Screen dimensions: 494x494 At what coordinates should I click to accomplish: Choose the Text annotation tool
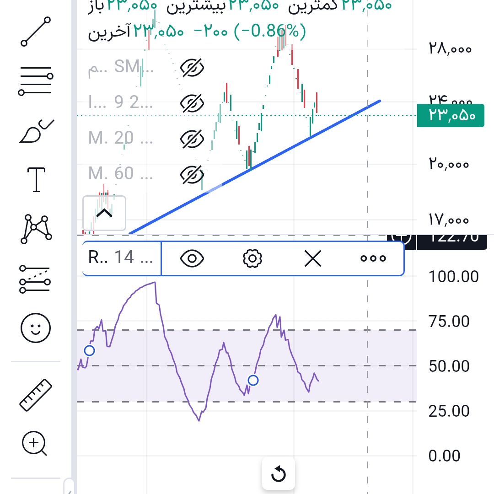pyautogui.click(x=36, y=180)
